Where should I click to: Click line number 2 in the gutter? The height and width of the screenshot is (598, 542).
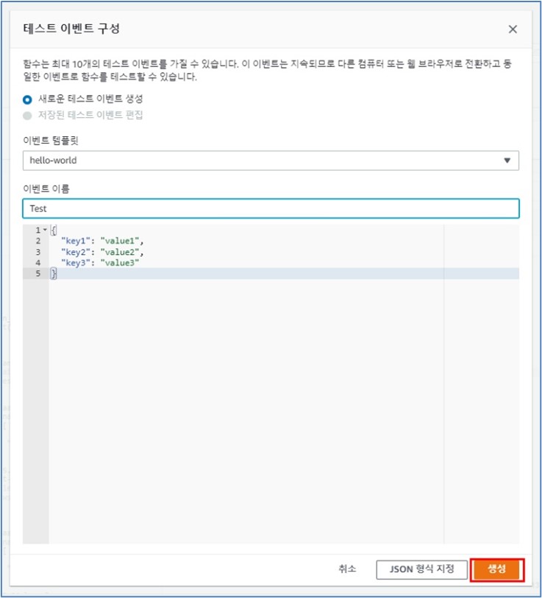pyautogui.click(x=38, y=241)
